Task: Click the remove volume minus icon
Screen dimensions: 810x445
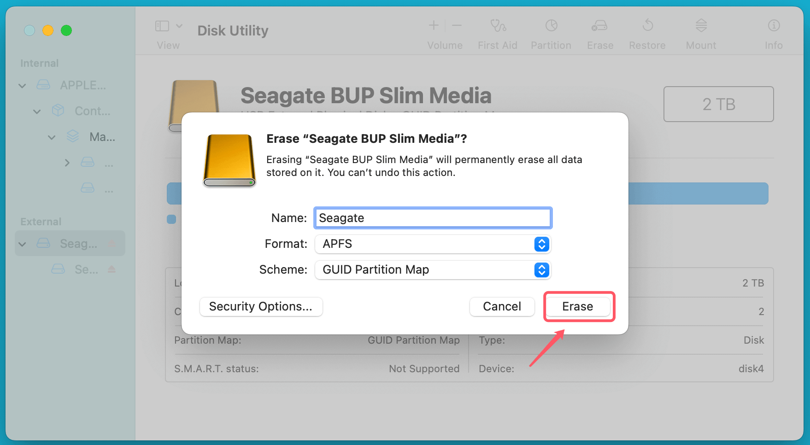Action: pos(457,26)
